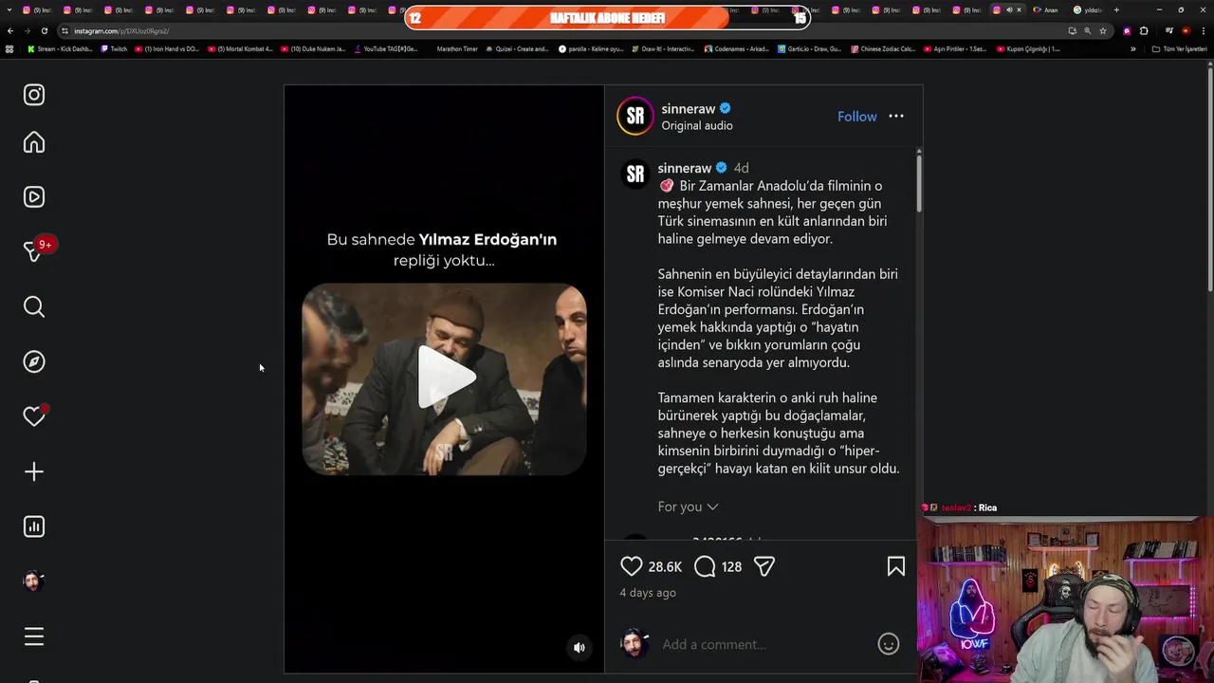This screenshot has height=683, width=1214.
Task: Click the 128 comments count
Action: 731,566
